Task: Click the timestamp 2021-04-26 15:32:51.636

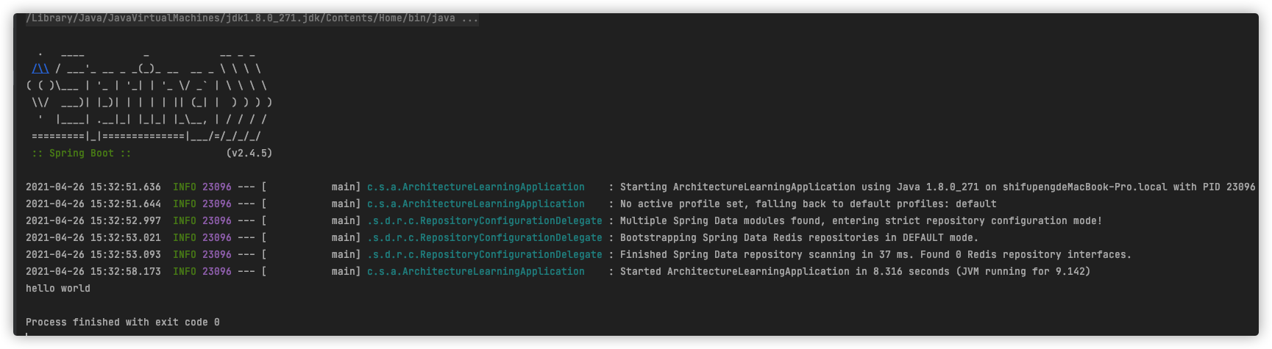Action: pos(93,187)
